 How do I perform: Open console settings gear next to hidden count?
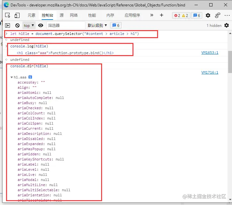(x=226, y=26)
